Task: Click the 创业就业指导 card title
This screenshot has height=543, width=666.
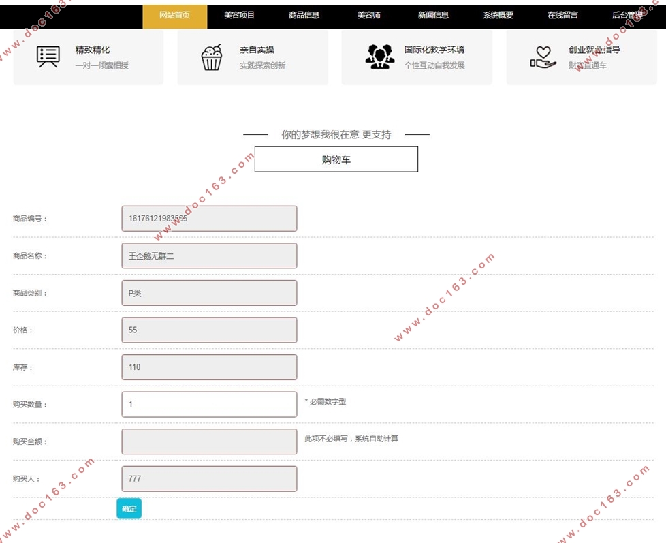Action: [594, 50]
